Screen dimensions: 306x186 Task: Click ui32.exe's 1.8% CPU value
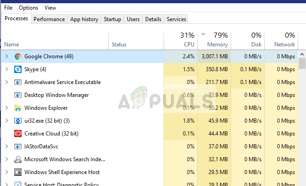click(x=188, y=121)
